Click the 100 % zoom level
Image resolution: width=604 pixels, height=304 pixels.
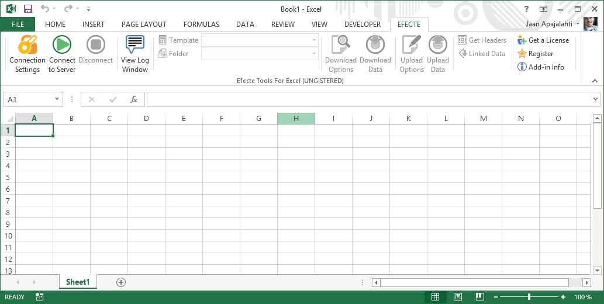pos(583,297)
